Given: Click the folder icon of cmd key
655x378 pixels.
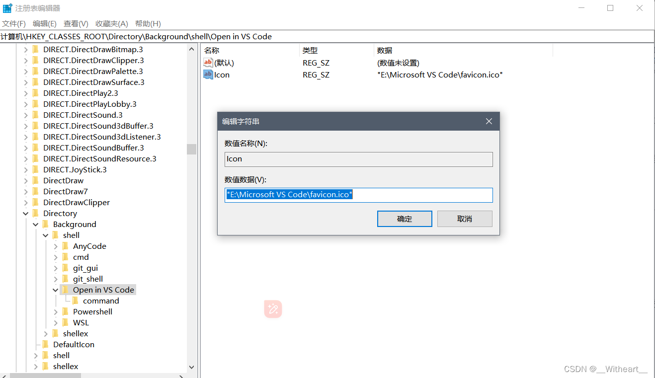Looking at the screenshot, I should pyautogui.click(x=65, y=257).
